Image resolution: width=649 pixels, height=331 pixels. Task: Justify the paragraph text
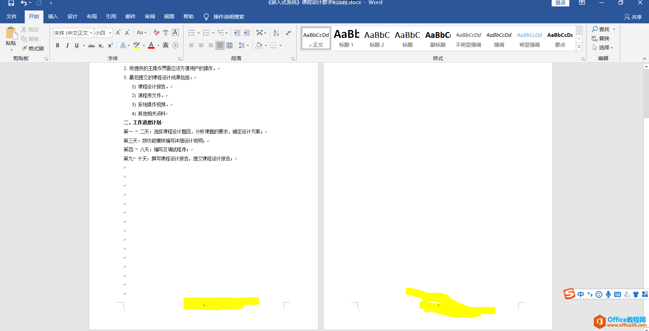[x=220, y=45]
